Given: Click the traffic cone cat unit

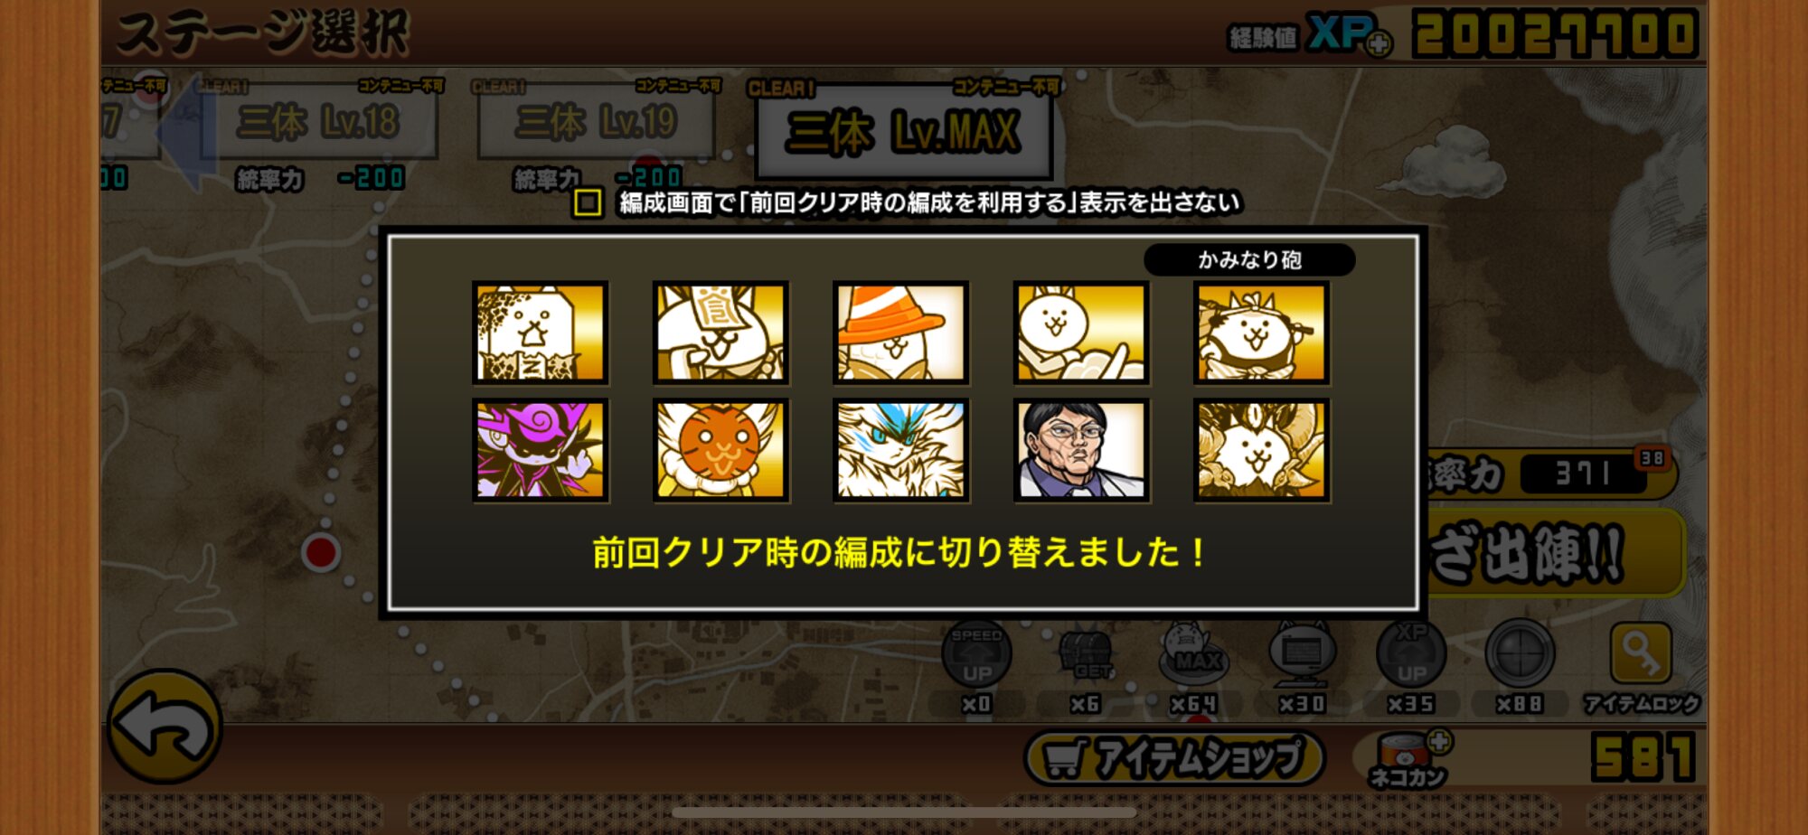Looking at the screenshot, I should click(x=900, y=333).
